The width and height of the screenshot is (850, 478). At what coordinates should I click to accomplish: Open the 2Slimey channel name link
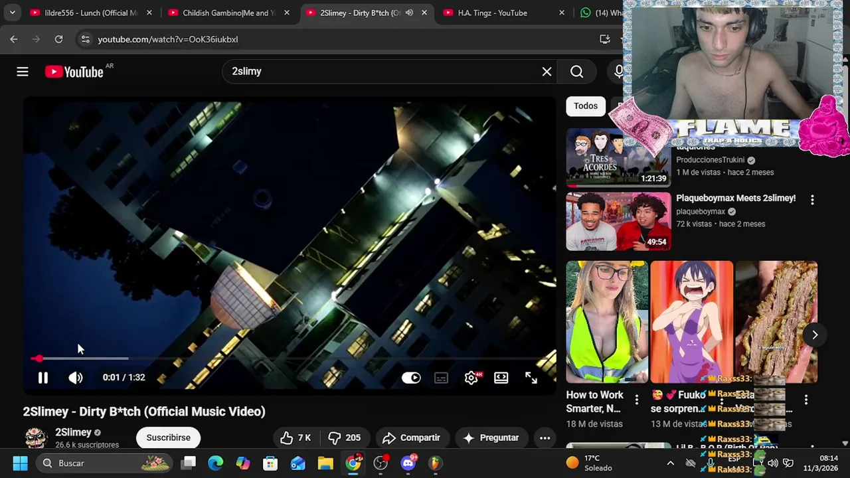click(x=73, y=432)
